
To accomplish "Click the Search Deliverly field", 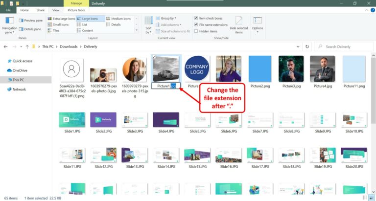I will tap(344, 47).
